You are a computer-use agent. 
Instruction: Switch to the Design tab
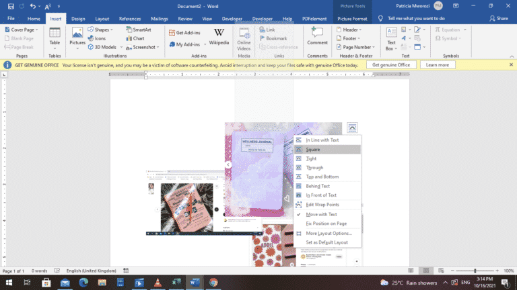(x=78, y=19)
